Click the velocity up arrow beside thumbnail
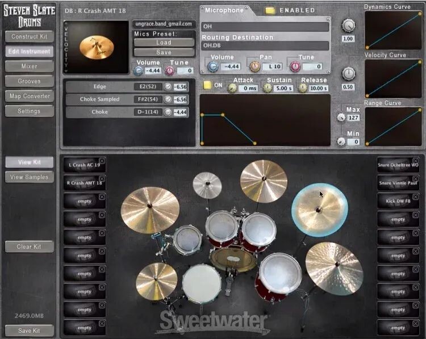This screenshot has height=339, width=426. tap(66, 23)
